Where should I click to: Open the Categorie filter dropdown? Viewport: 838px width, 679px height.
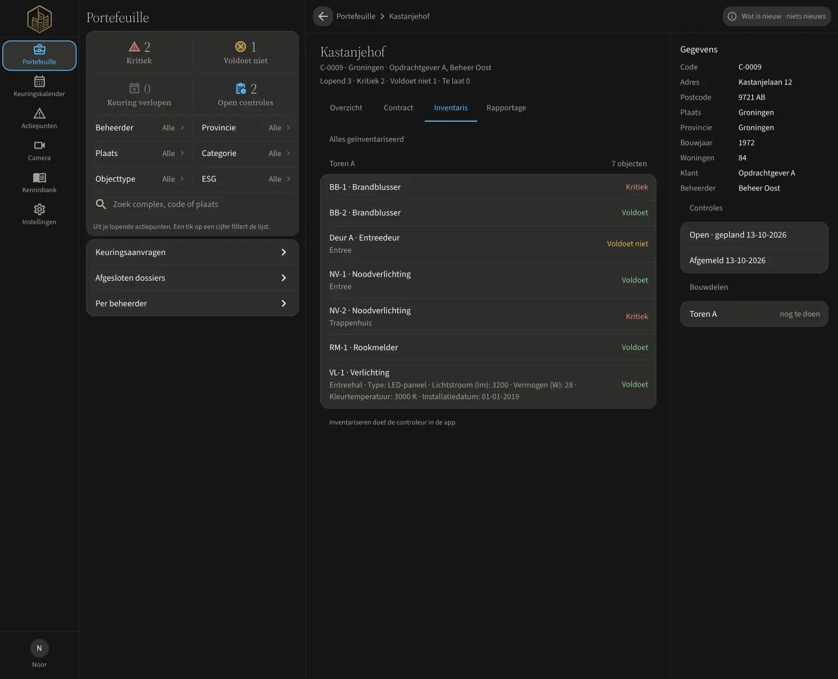coord(246,153)
